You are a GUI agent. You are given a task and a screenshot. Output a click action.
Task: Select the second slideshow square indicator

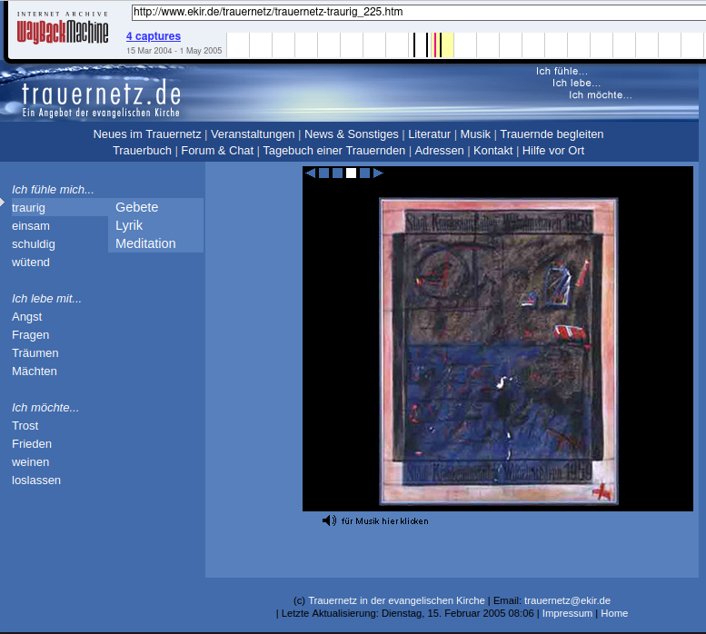pos(337,173)
